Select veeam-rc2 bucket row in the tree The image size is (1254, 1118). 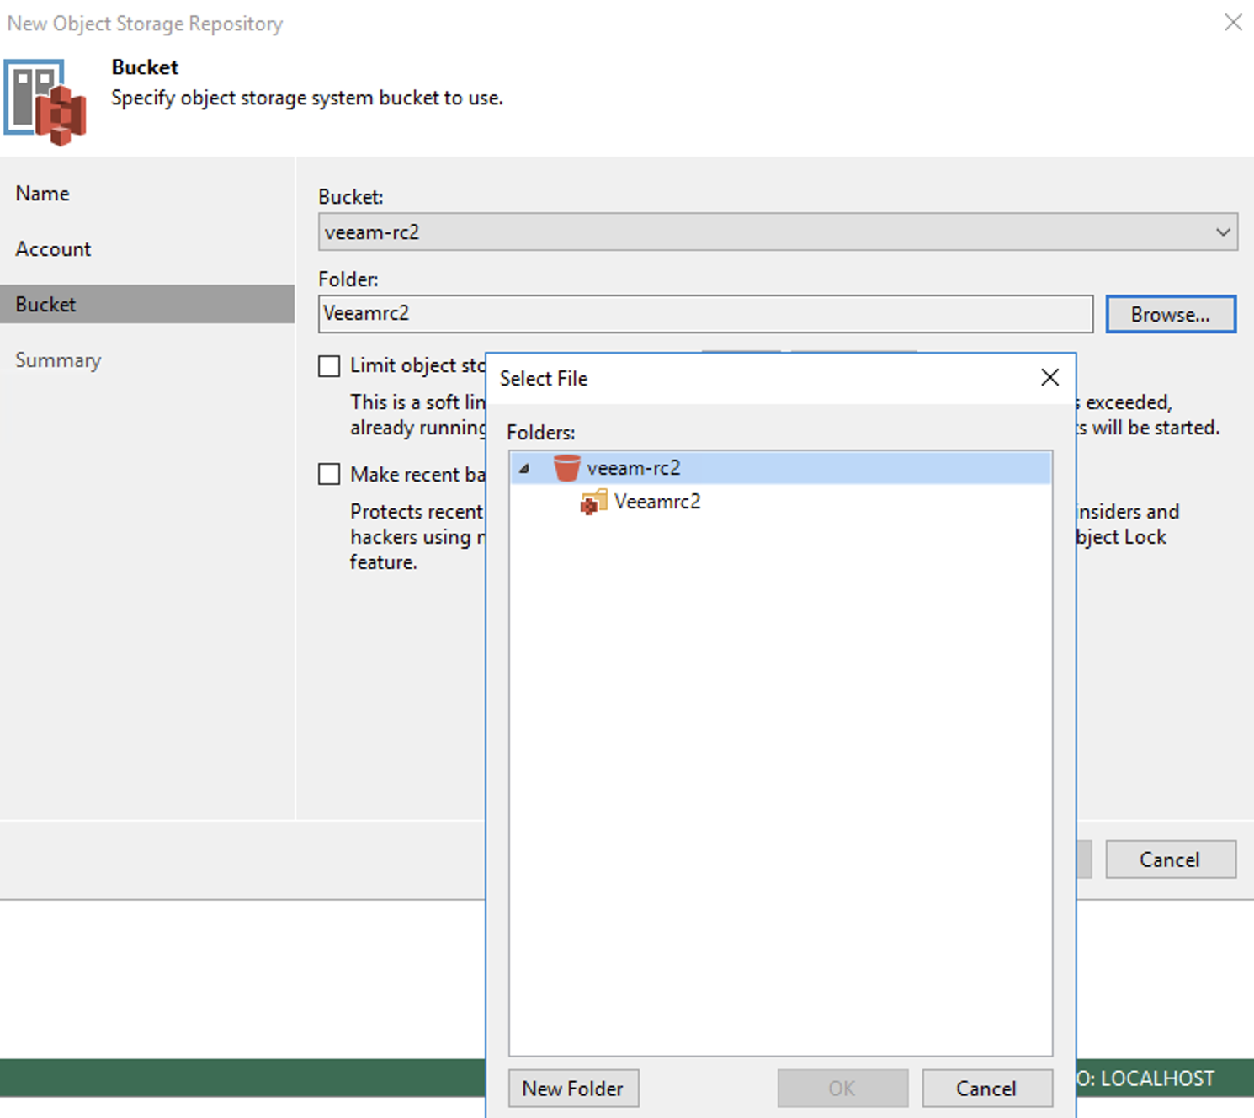[780, 468]
